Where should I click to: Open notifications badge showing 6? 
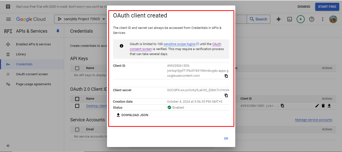tap(301, 19)
